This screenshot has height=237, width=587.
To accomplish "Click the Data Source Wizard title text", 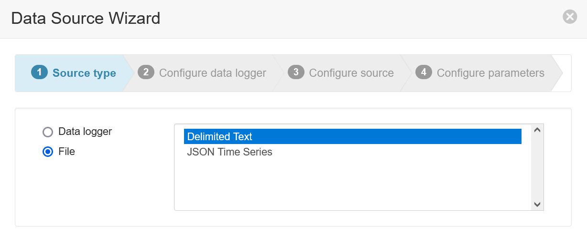I will pyautogui.click(x=86, y=19).
